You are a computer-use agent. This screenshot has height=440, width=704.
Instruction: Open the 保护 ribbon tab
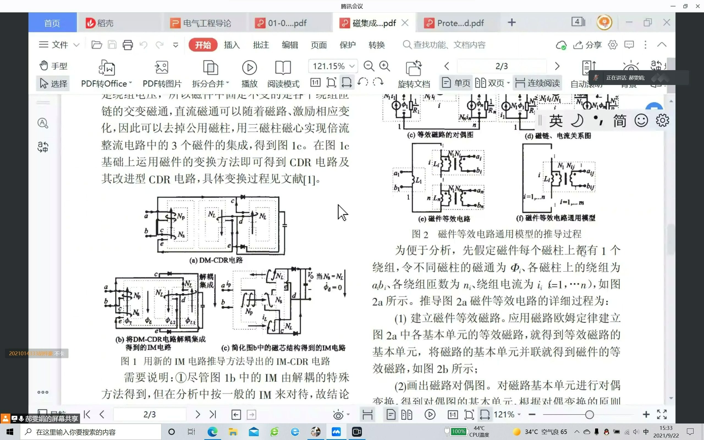pyautogui.click(x=348, y=45)
